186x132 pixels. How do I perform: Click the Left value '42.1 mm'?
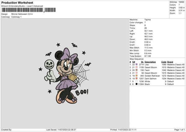click(148, 31)
